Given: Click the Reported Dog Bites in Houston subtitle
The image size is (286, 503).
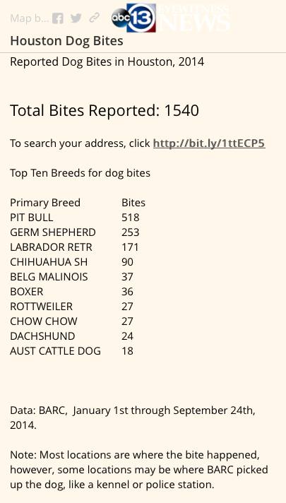Looking at the screenshot, I should pos(107,61).
